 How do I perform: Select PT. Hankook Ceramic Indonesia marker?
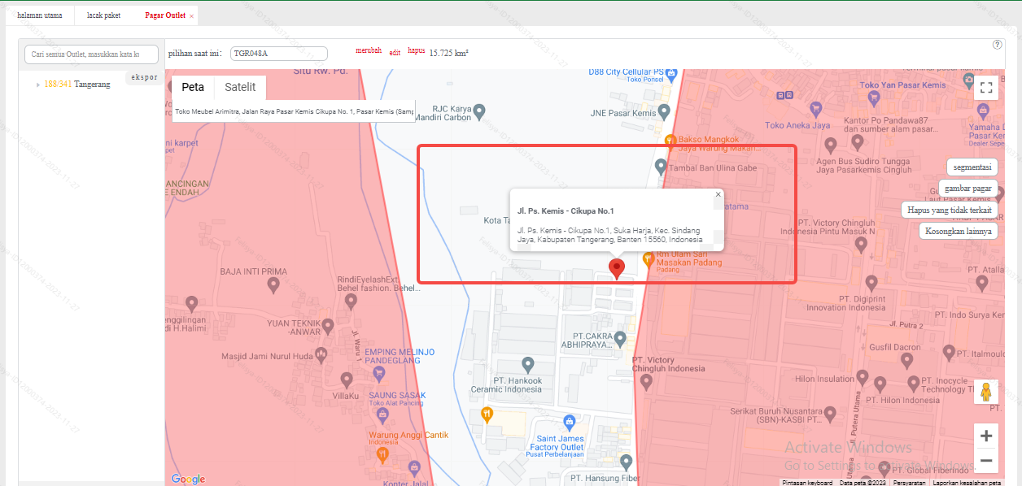[x=528, y=365]
